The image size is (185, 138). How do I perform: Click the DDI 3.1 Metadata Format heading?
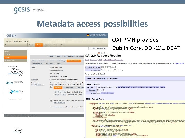click(x=95, y=99)
